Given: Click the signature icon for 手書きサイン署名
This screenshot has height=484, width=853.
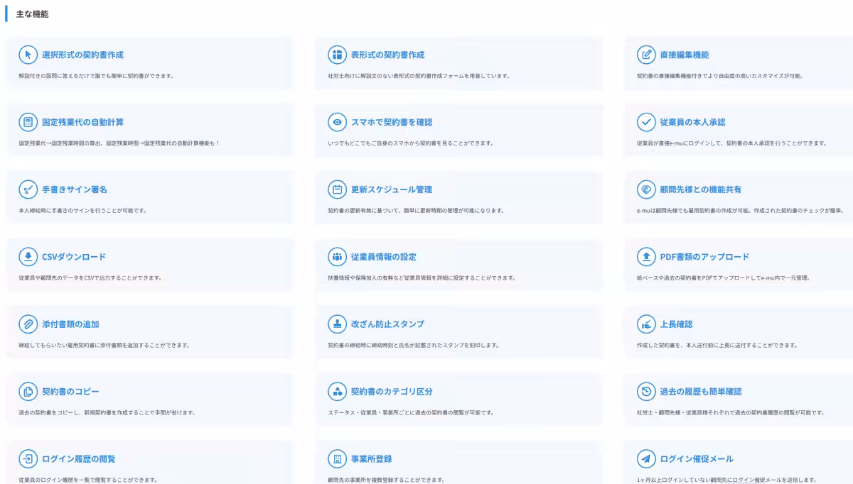Looking at the screenshot, I should pyautogui.click(x=28, y=189).
